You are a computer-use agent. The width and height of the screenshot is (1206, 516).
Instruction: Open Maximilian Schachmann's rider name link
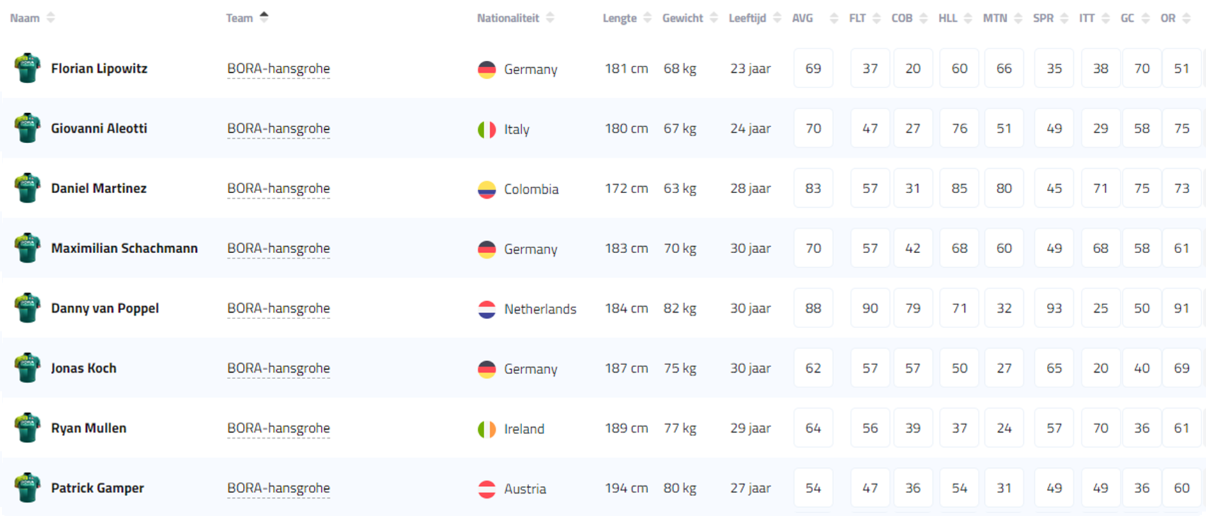tap(124, 248)
